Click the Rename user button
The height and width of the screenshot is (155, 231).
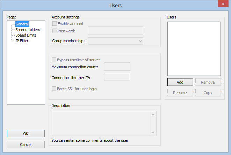tap(180, 93)
